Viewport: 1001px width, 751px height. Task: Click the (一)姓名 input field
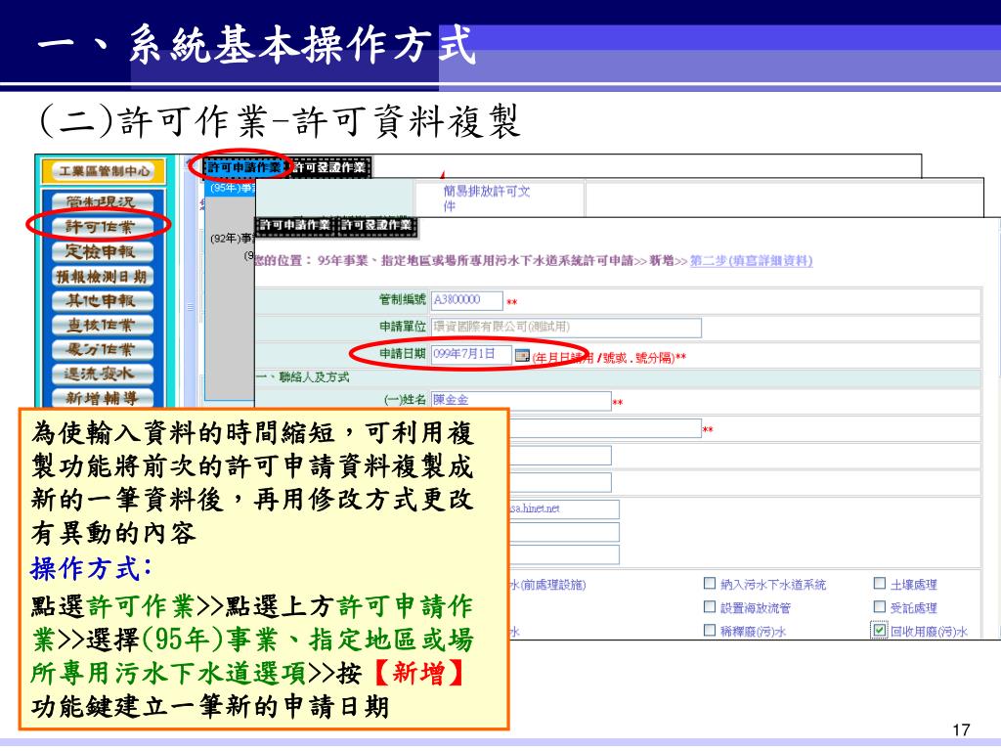[x=521, y=400]
